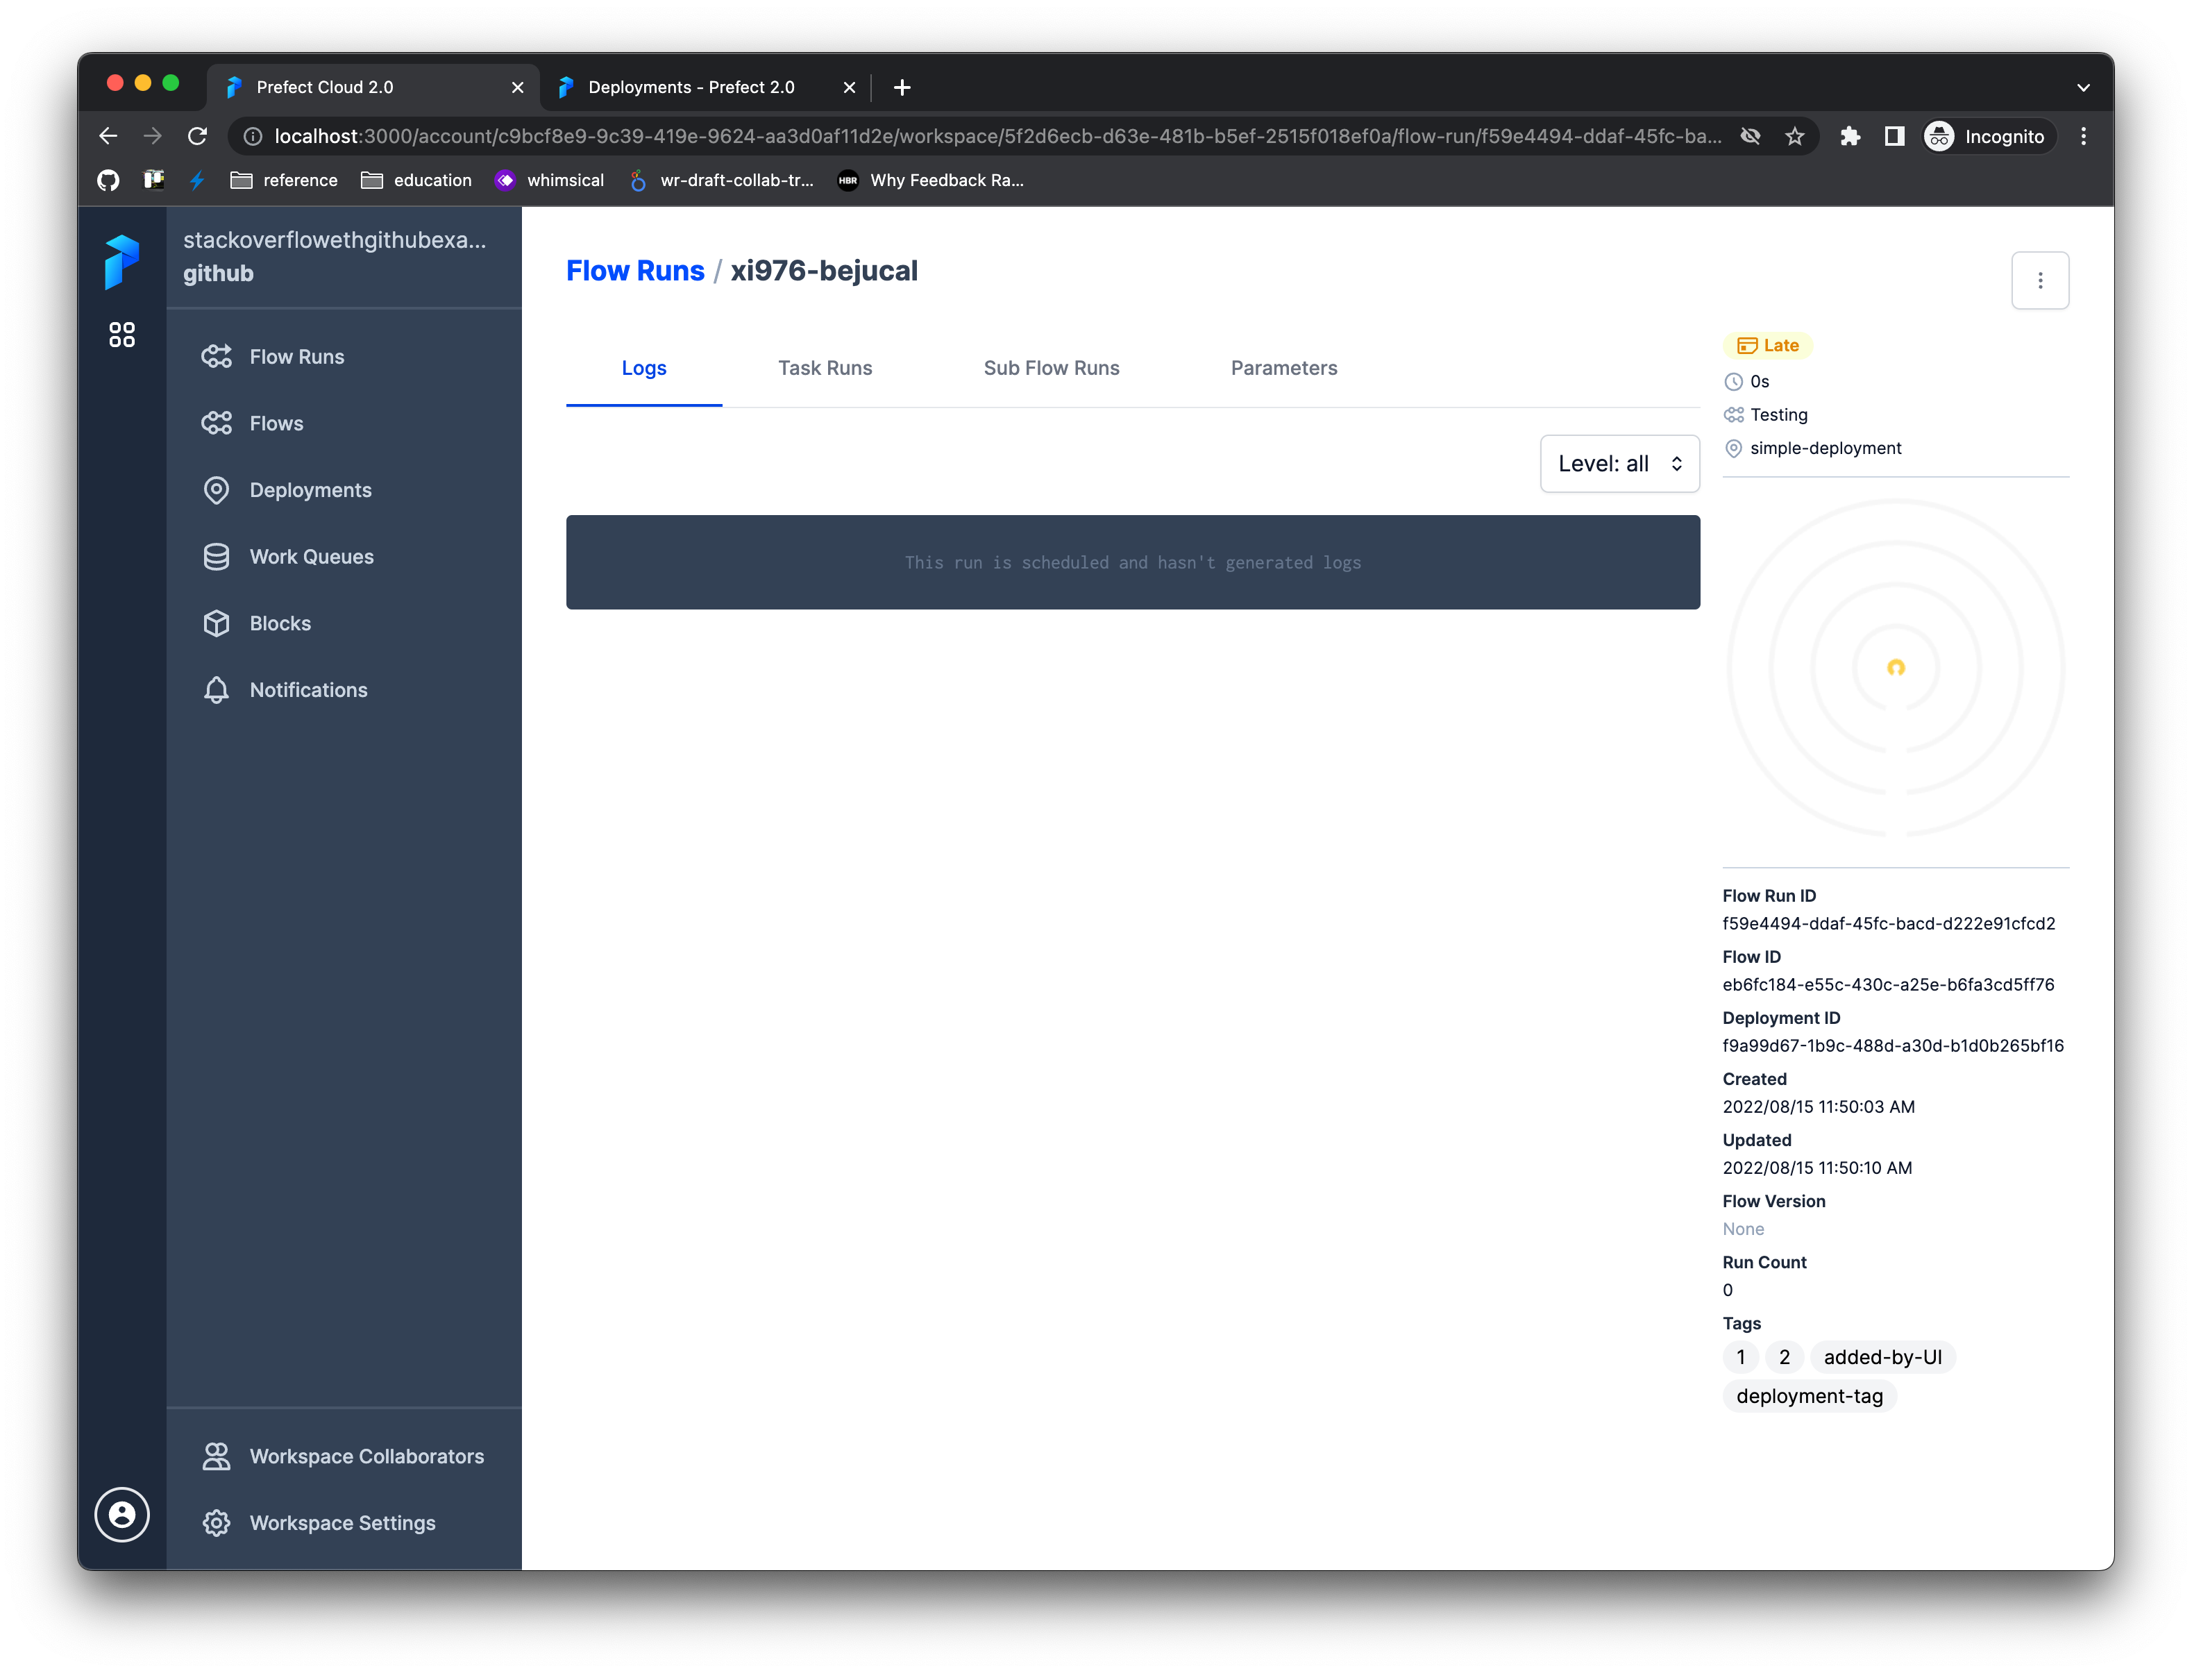Open Deployments in the sidebar
The image size is (2192, 1673).
[310, 490]
